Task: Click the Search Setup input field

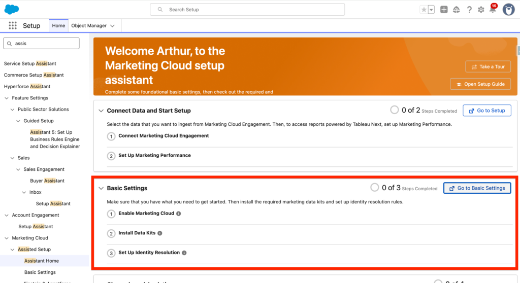Action: point(247,10)
